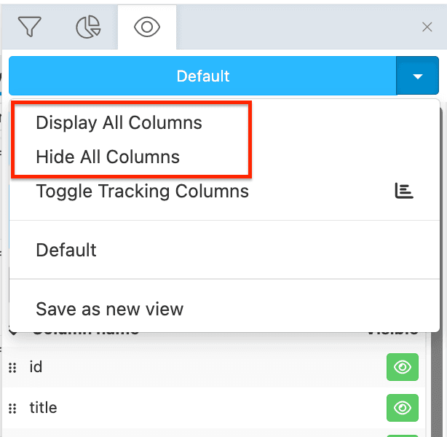Click the partially hidden Column name header

tap(86, 332)
